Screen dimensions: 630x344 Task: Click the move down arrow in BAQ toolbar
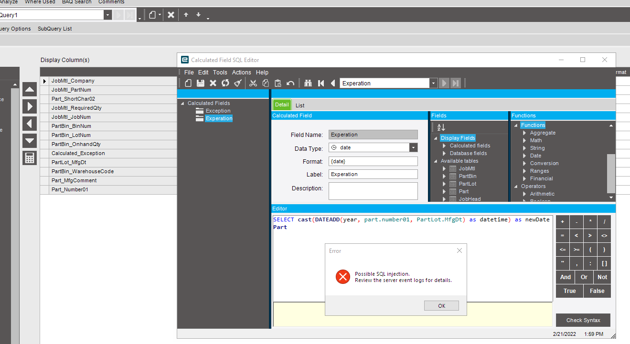click(x=198, y=15)
